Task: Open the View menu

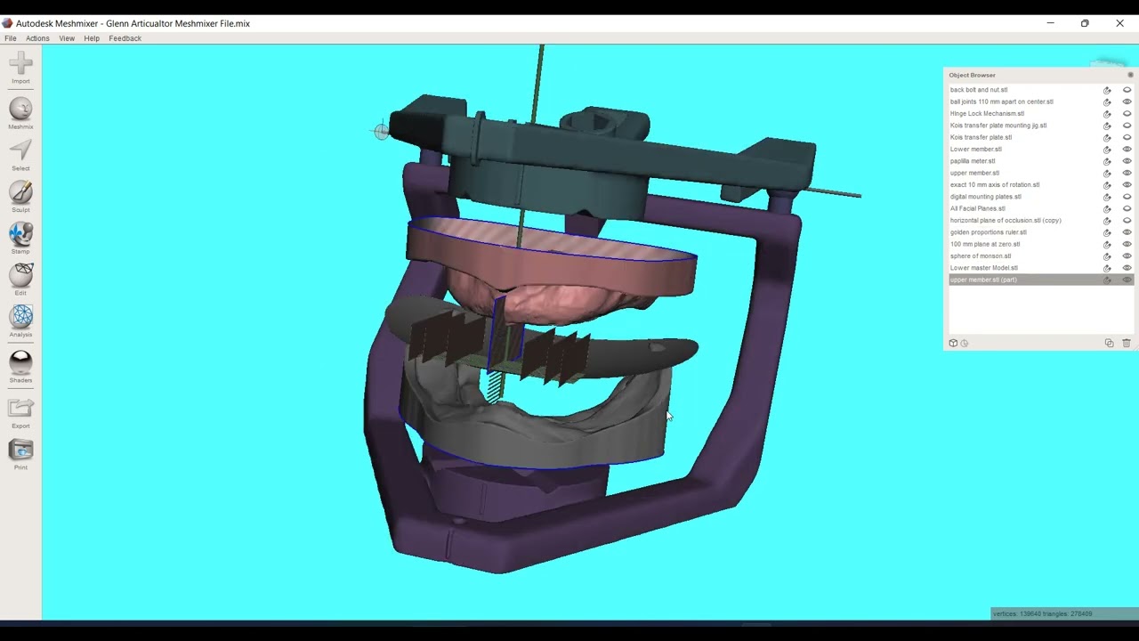Action: coord(67,38)
